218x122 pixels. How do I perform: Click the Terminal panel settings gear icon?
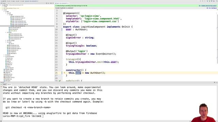[x=215, y=82]
